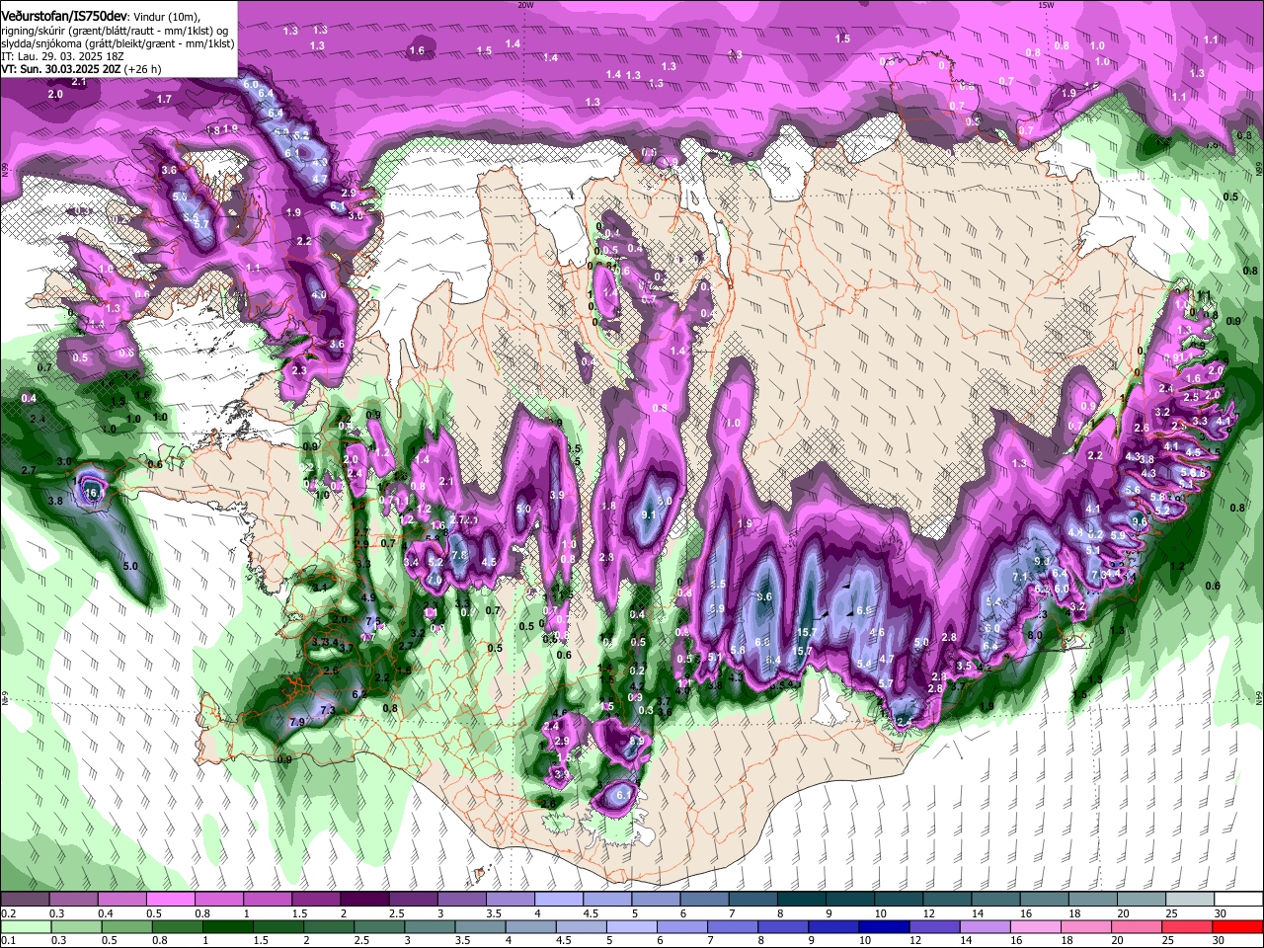Image resolution: width=1264 pixels, height=948 pixels.
Task: Select snow legend swatch between 0.5 and 0.8
Action: click(x=170, y=899)
